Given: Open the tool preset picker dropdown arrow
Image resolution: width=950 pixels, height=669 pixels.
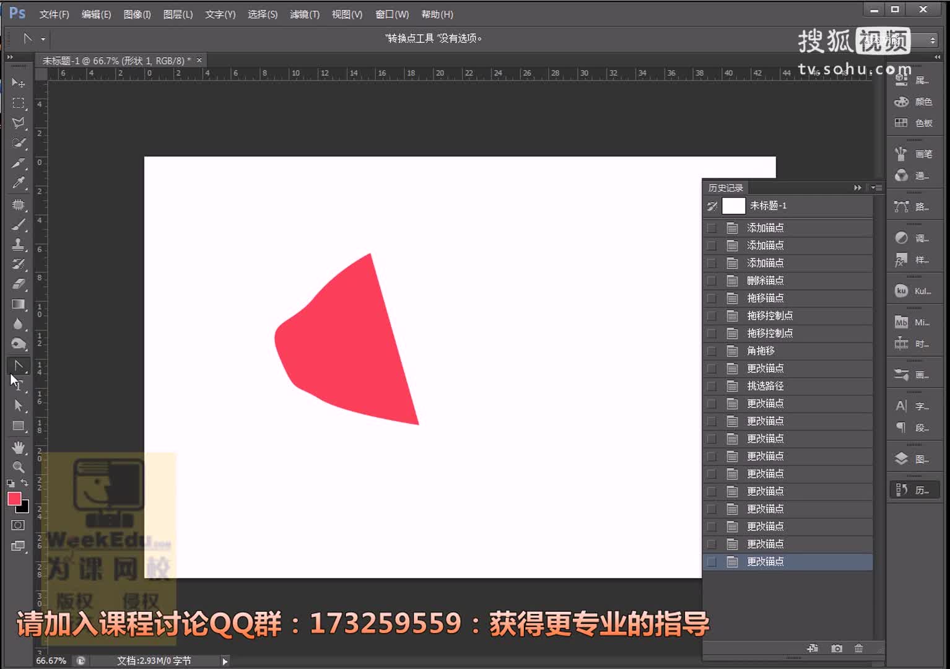Looking at the screenshot, I should coord(43,39).
